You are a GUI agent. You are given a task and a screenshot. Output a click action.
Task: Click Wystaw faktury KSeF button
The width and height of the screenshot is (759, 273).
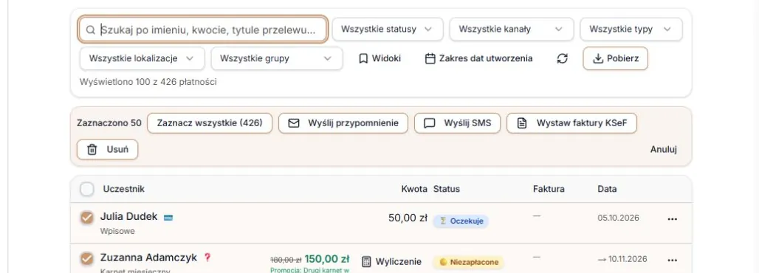(571, 123)
